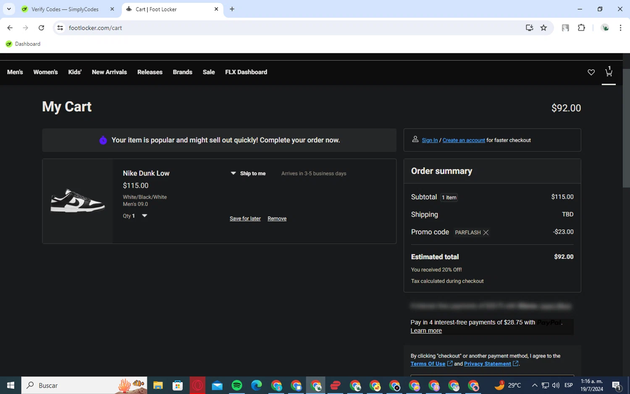Open the Windows notification center icon
Image resolution: width=630 pixels, height=394 pixels.
617,385
